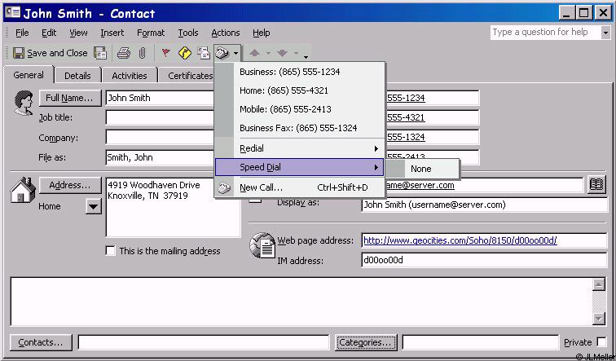The image size is (616, 361).
Task: Click the IM address field
Action: tap(484, 260)
